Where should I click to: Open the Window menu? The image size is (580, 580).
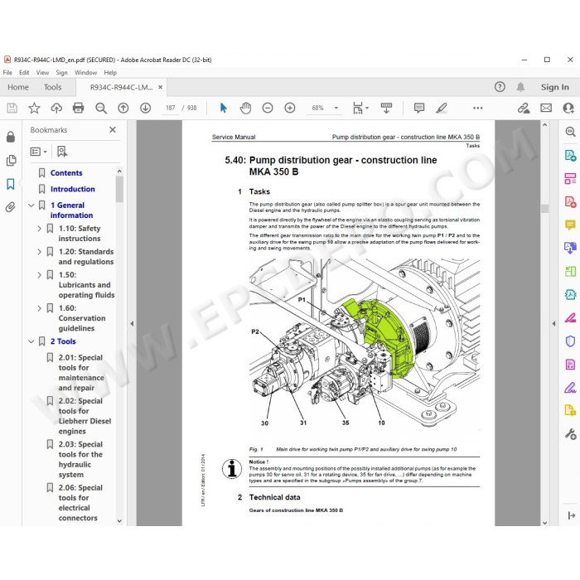[86, 73]
